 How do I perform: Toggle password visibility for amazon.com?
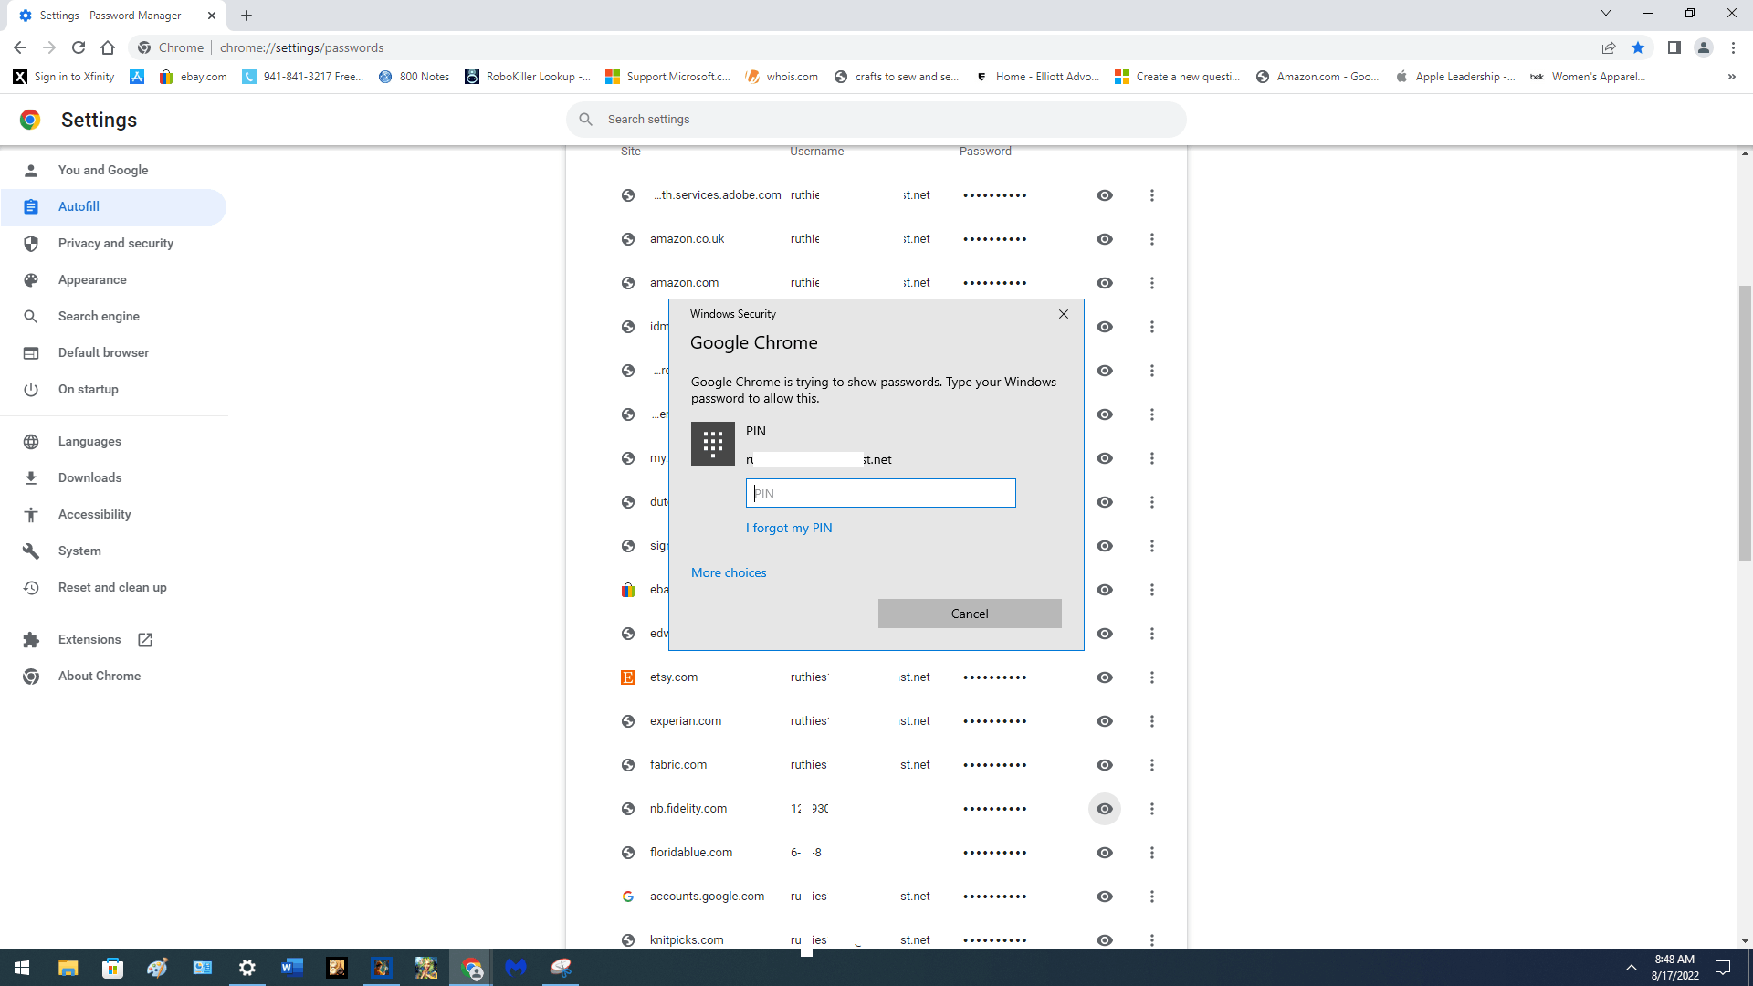point(1106,282)
